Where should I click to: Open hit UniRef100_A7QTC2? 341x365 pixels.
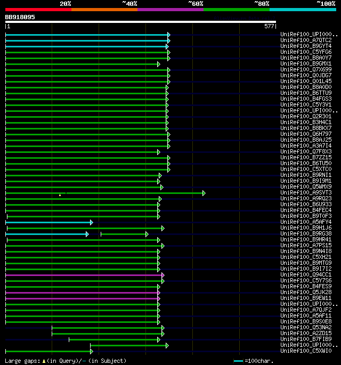click(306, 40)
